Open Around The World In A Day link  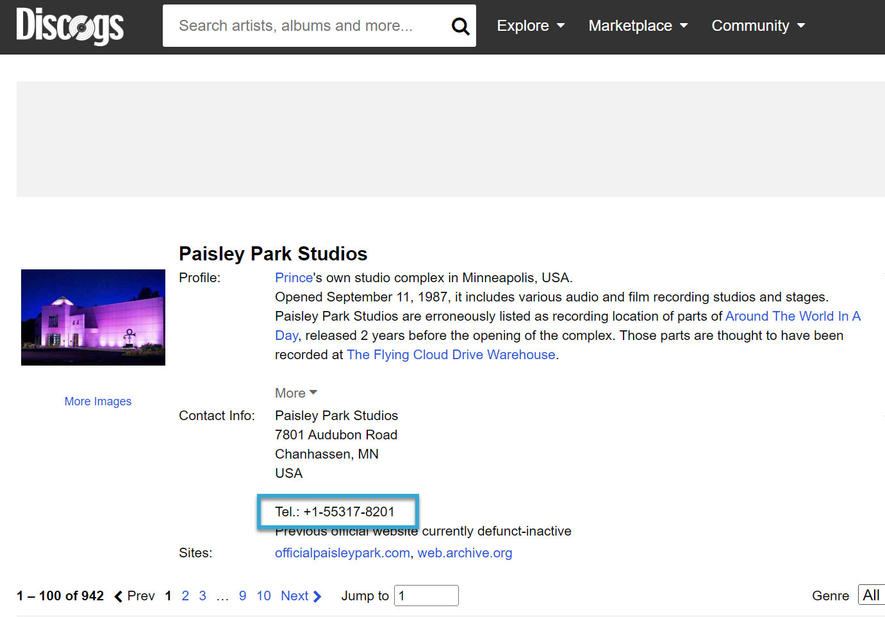click(x=792, y=316)
